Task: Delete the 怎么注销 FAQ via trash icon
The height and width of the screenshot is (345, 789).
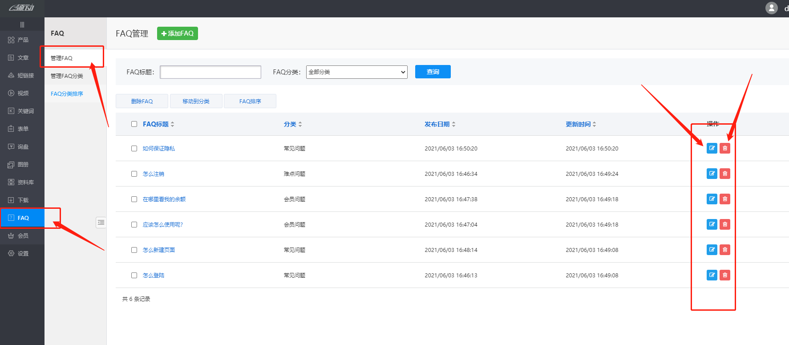Action: tap(724, 174)
